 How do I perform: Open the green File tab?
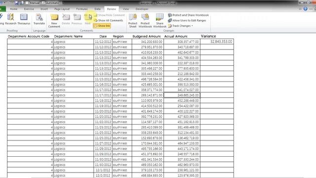(2, 9)
